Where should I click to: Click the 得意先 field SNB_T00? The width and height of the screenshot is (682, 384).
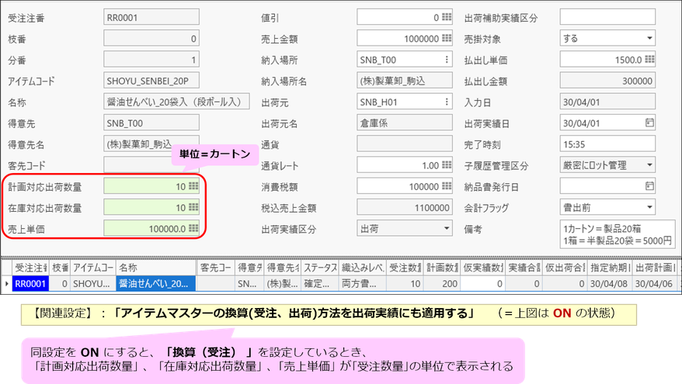pos(151,123)
